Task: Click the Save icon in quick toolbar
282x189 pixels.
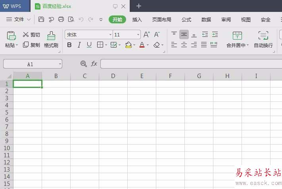Action: [x=41, y=19]
